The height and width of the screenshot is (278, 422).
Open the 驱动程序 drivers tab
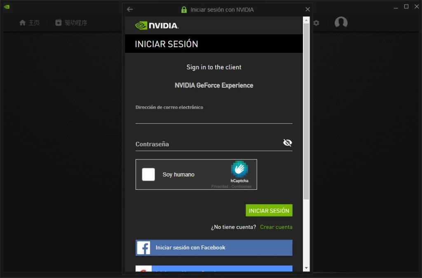click(71, 23)
